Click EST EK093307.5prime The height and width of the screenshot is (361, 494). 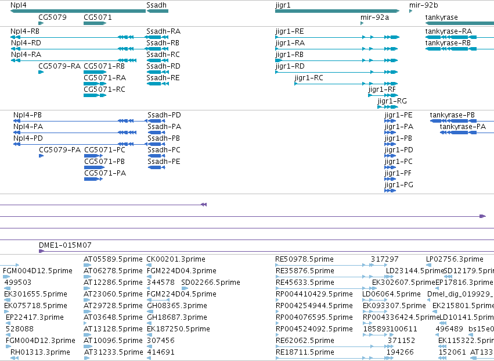375,312
